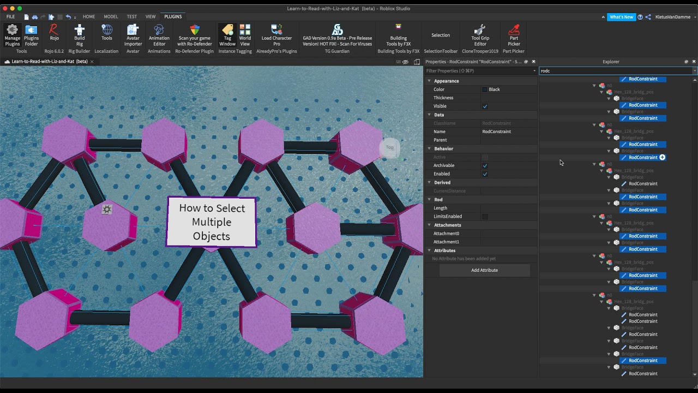Uncheck the Visible property checkbox
Screen dimensions: 698x393
pyautogui.click(x=485, y=106)
